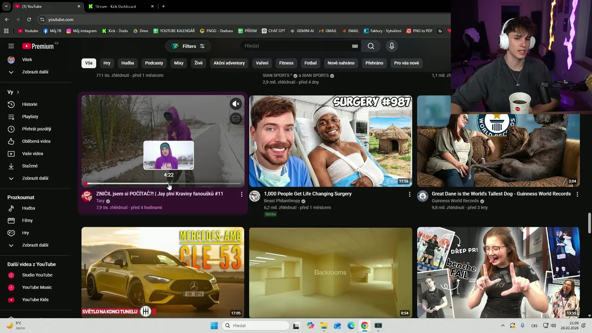
Task: Open Přehrát později watch later list
Action: point(36,129)
